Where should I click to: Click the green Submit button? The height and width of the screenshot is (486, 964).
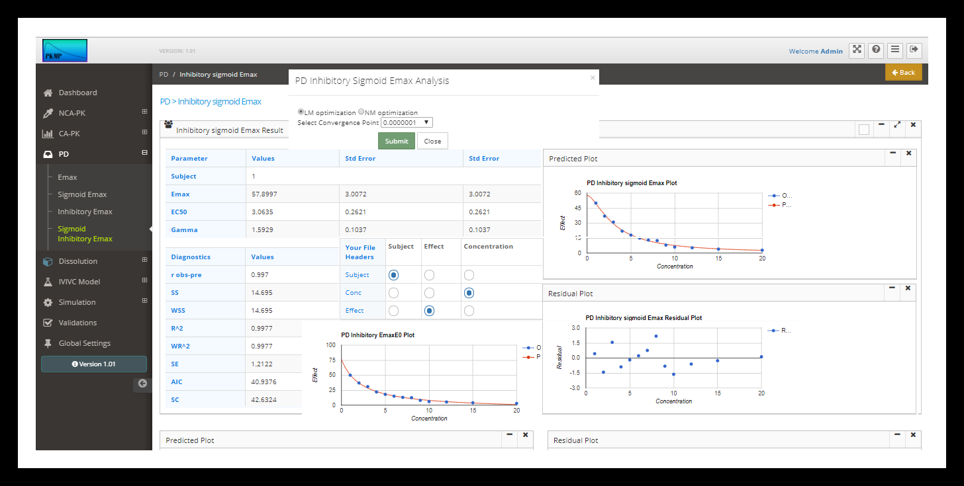point(396,141)
